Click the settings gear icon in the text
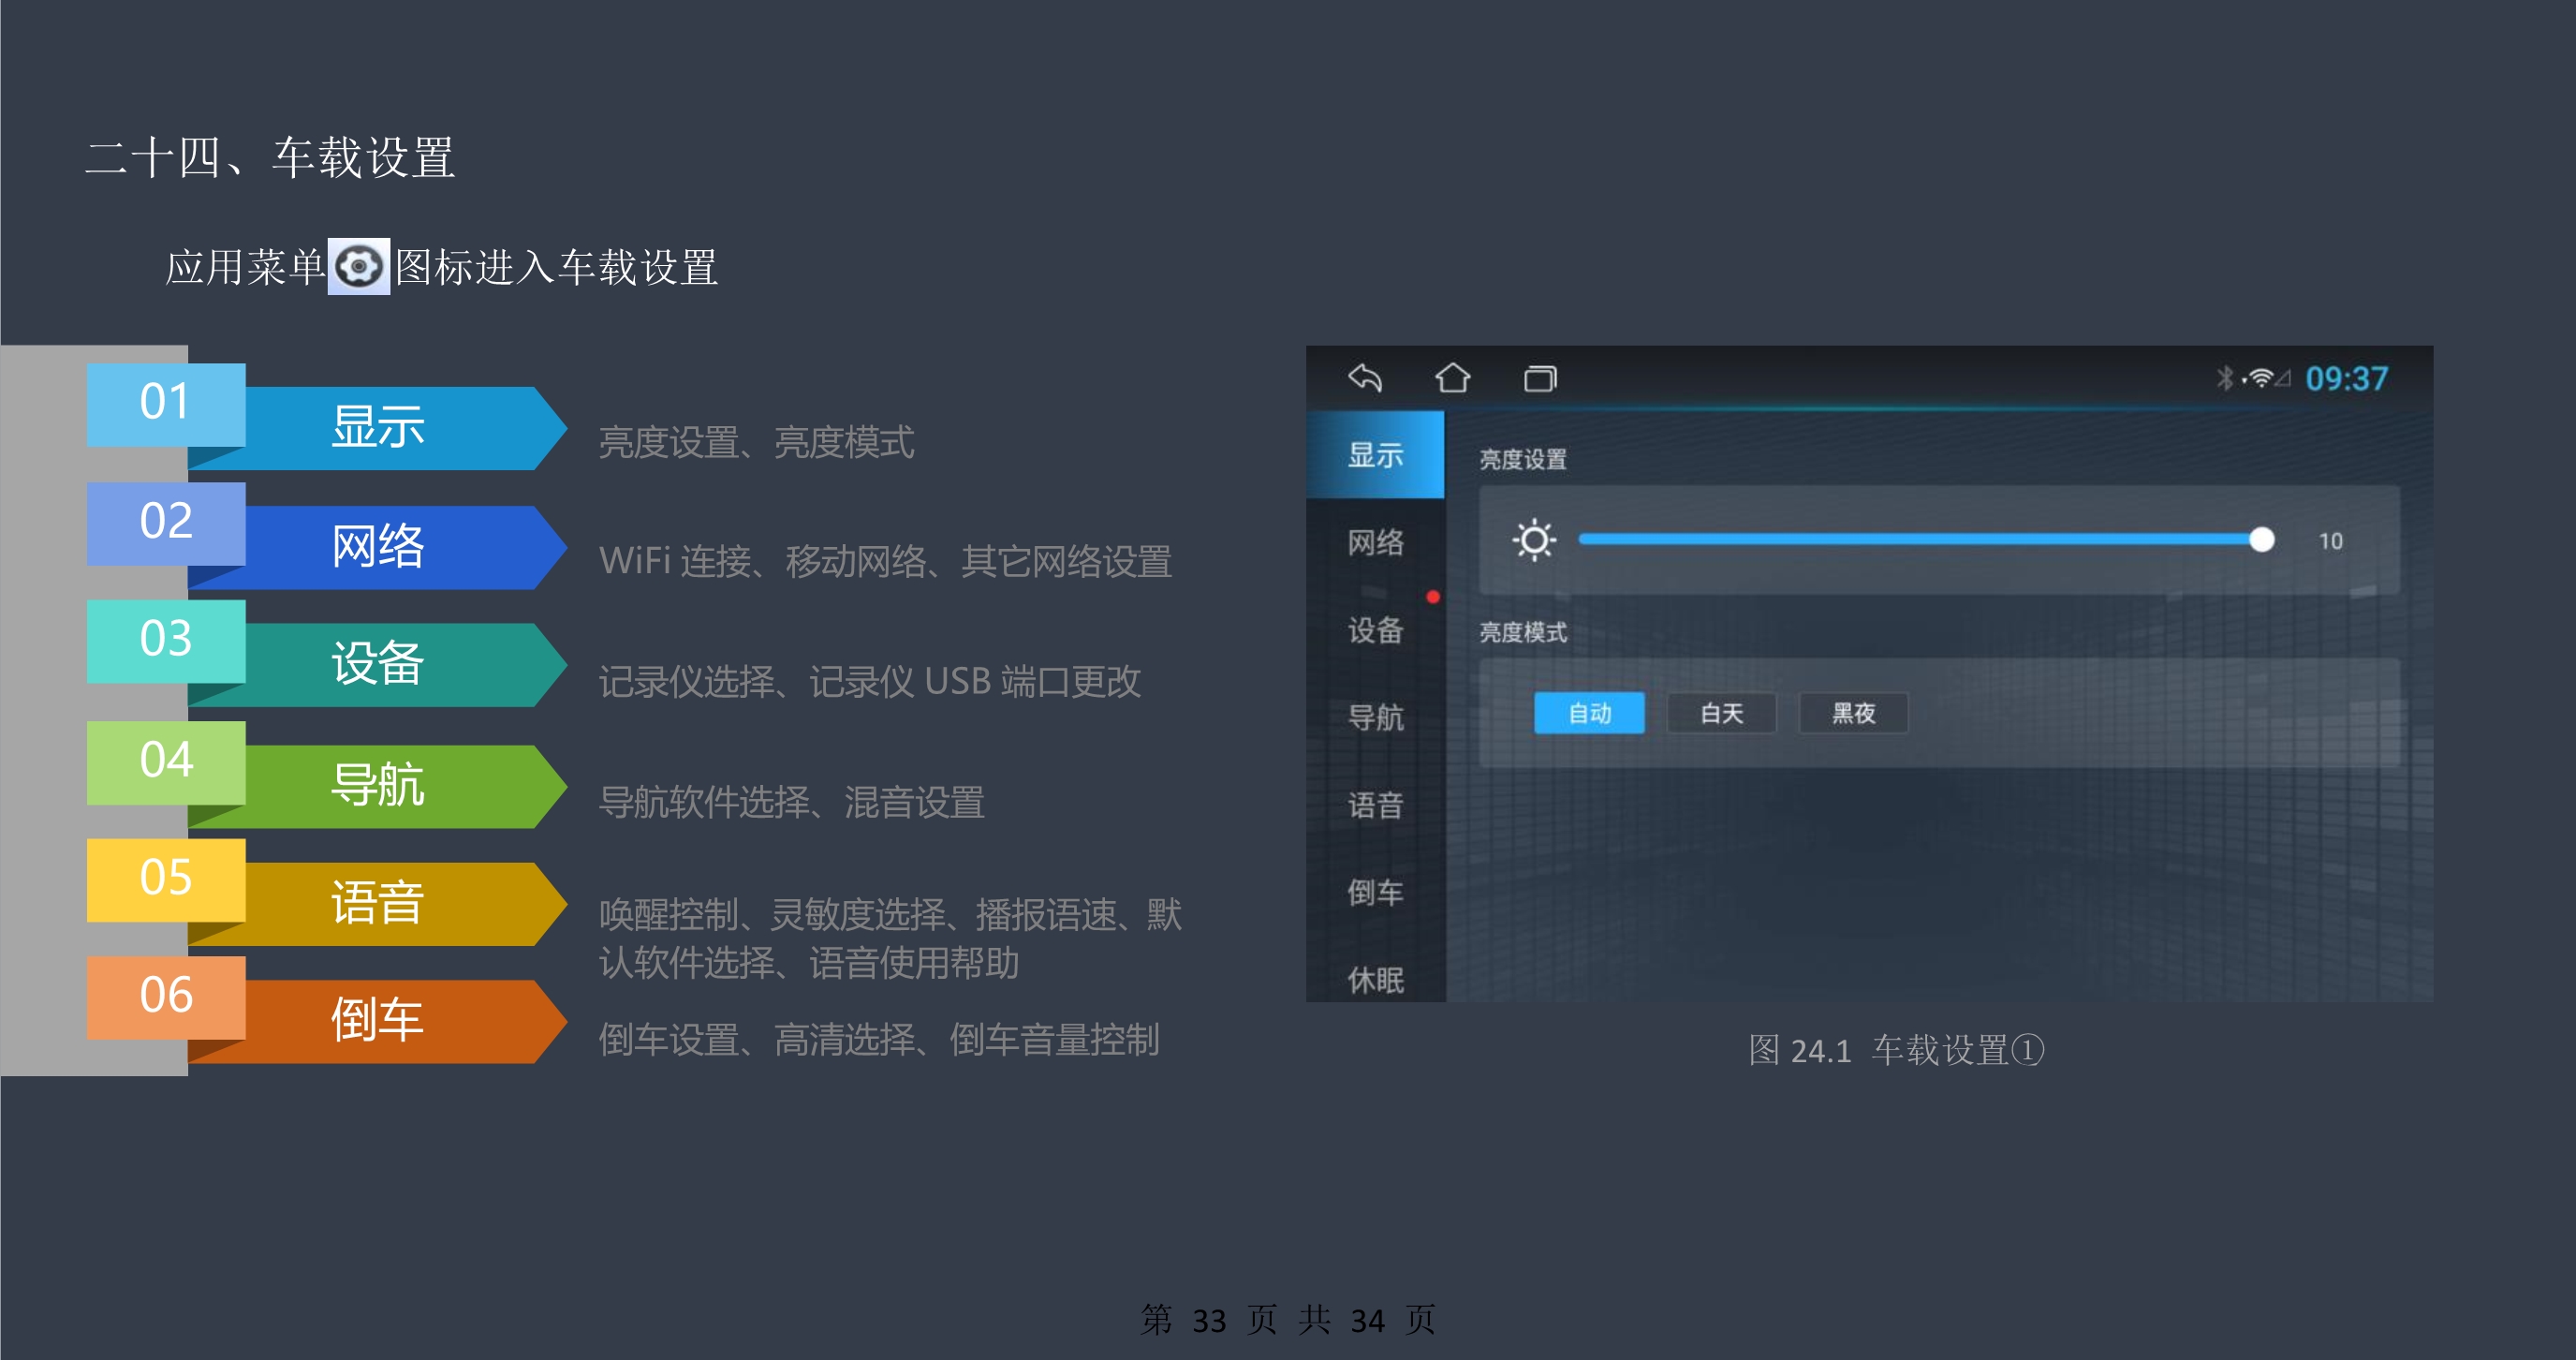 pos(359,267)
